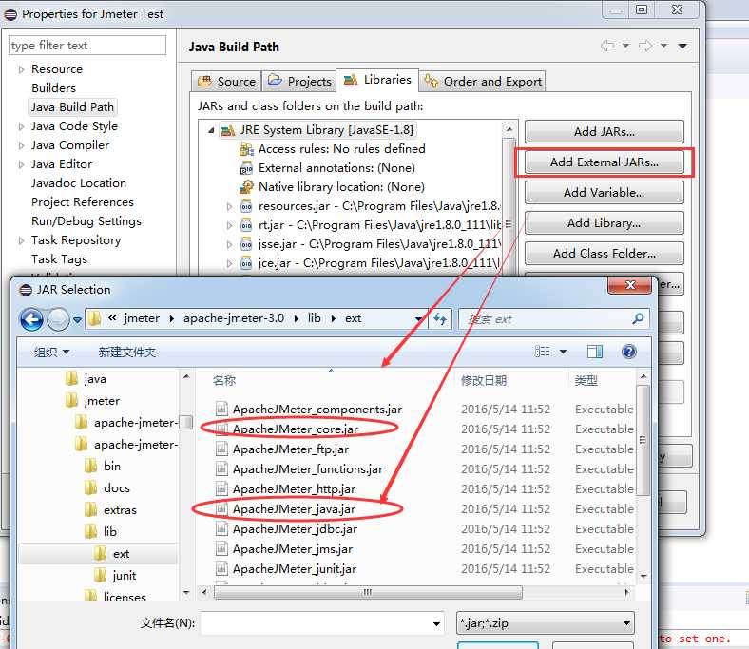The width and height of the screenshot is (749, 649).
Task: Select ApacheJMeter_jdbc.jar file
Action: [x=296, y=529]
